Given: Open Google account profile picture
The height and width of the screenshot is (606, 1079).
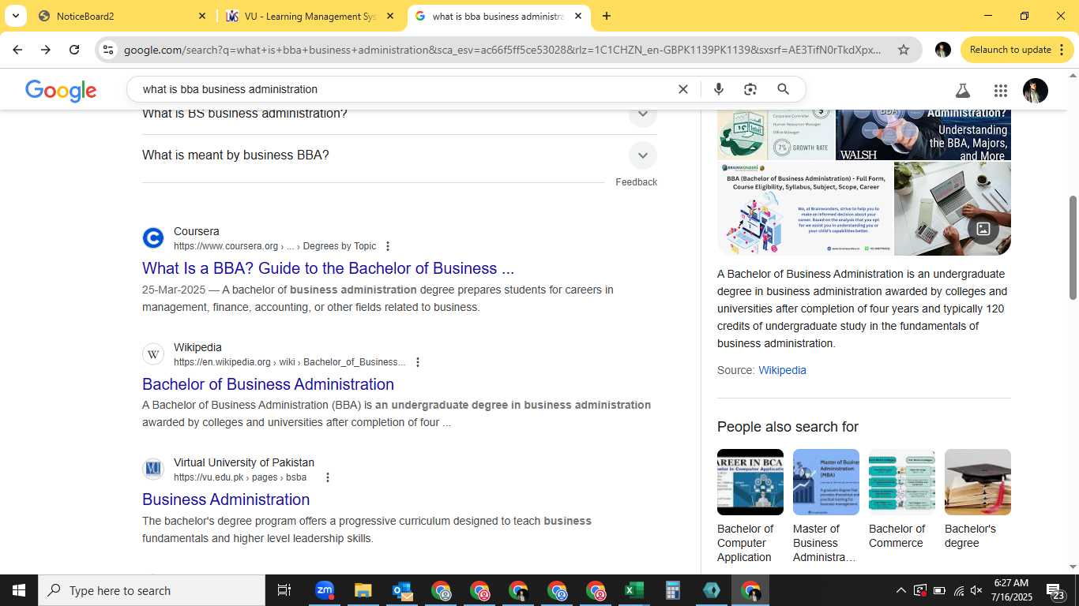Looking at the screenshot, I should (1036, 90).
